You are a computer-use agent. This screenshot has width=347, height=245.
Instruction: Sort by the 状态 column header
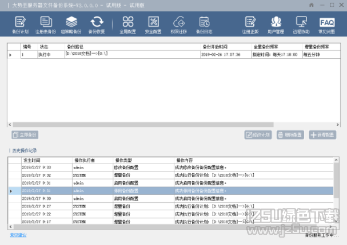(x=51, y=47)
